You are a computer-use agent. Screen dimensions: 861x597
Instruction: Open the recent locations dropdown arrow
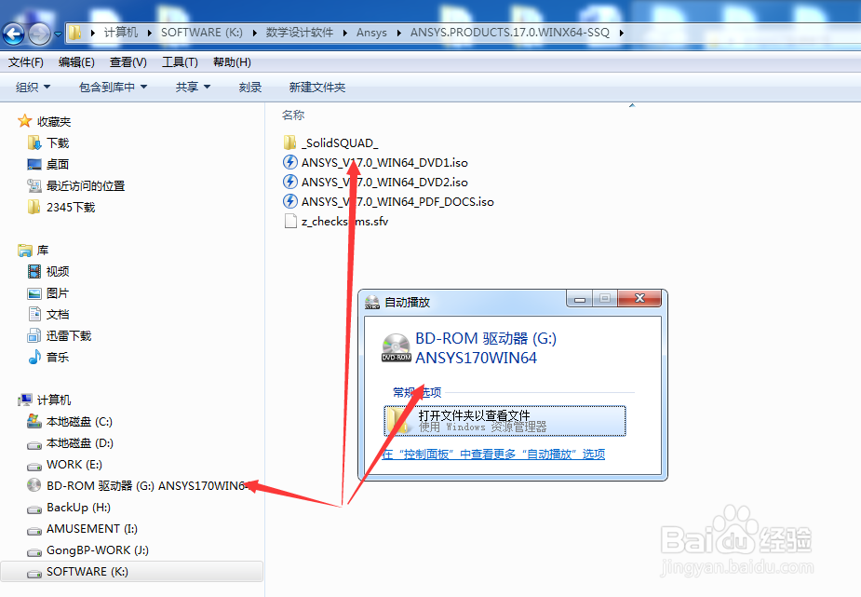(x=59, y=34)
